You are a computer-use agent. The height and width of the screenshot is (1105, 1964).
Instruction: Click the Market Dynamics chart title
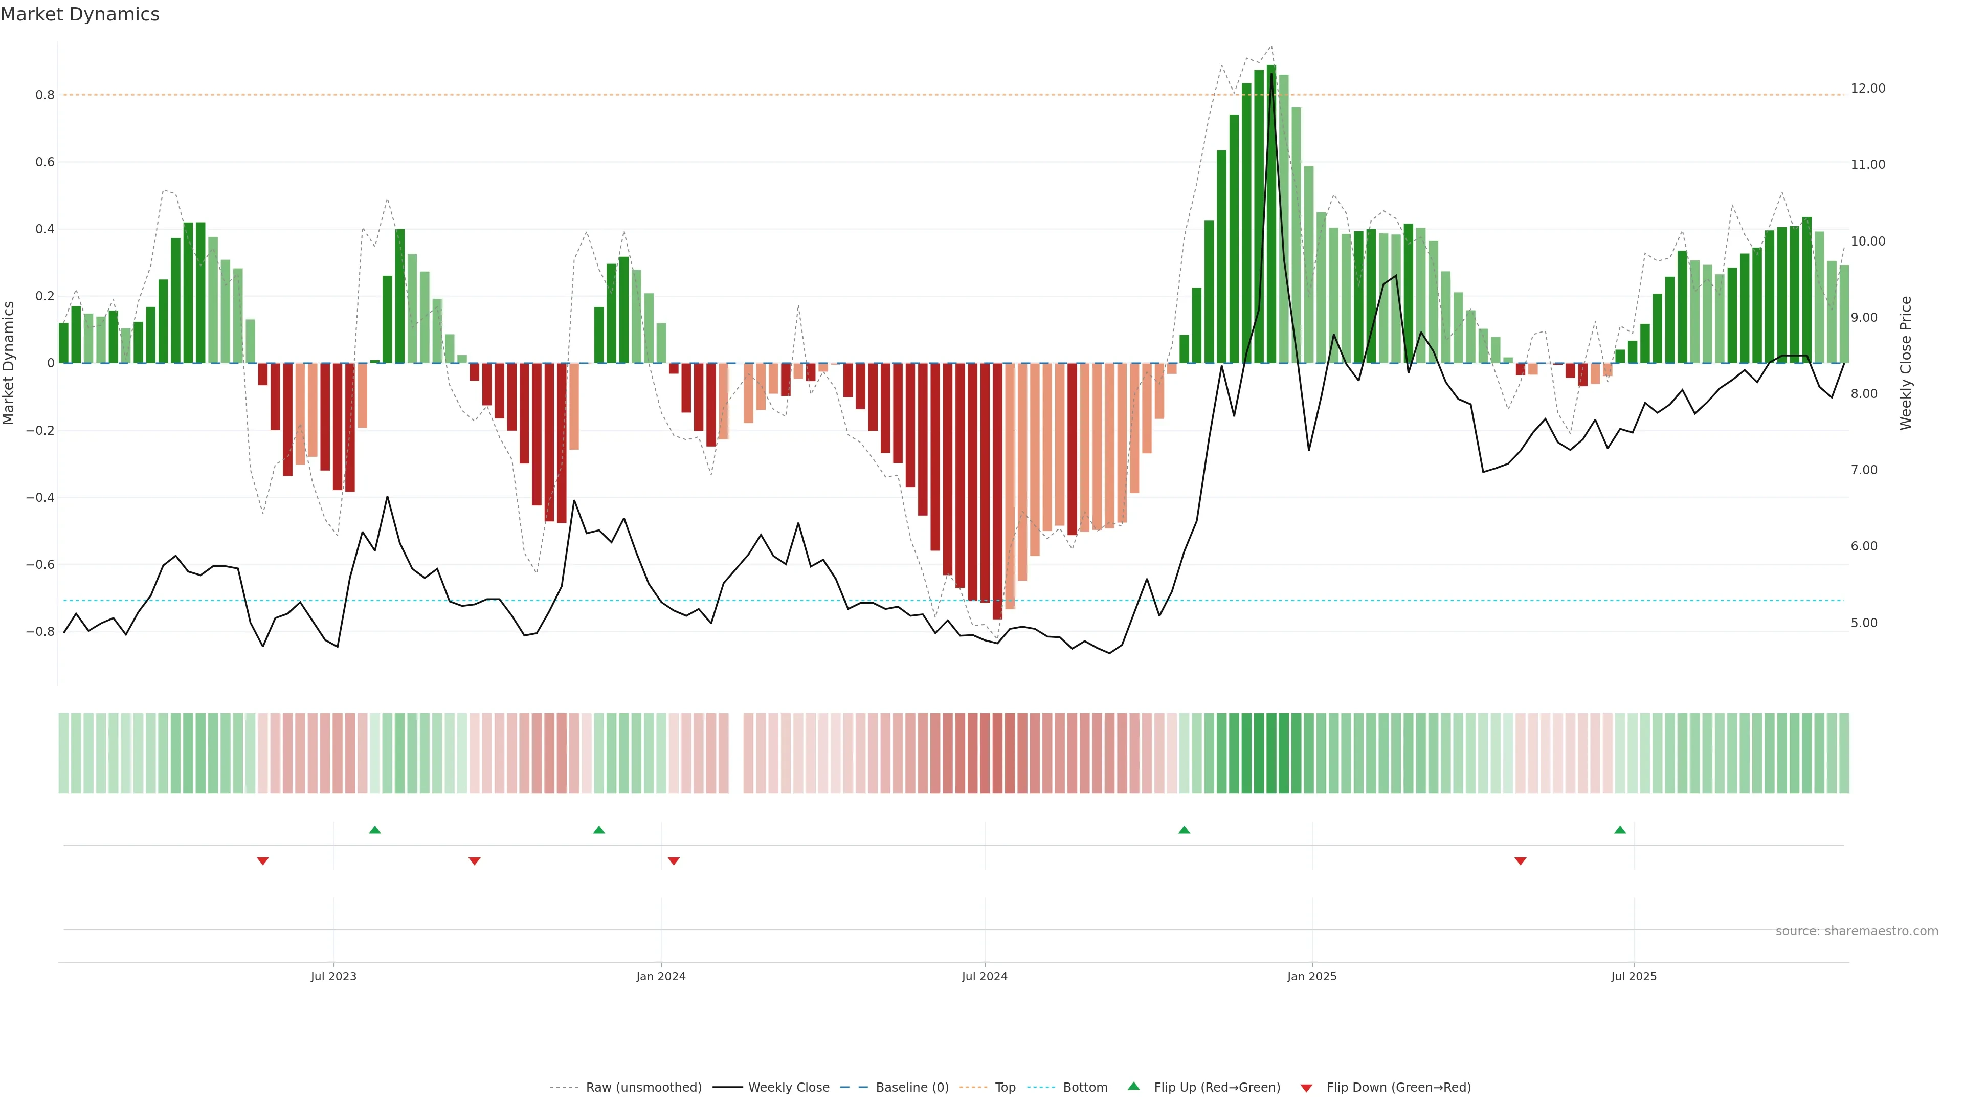click(80, 14)
